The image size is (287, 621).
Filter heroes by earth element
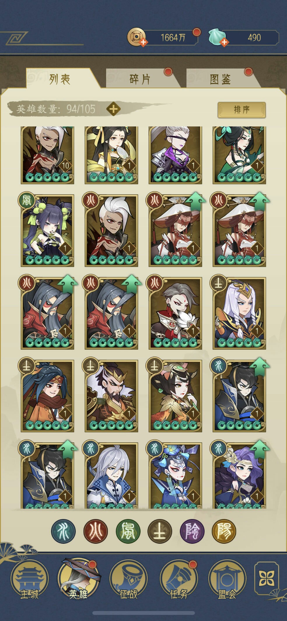coord(160,531)
